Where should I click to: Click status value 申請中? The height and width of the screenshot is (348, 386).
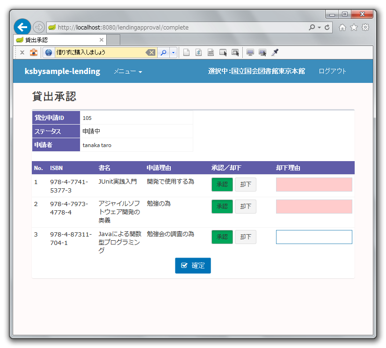click(91, 131)
